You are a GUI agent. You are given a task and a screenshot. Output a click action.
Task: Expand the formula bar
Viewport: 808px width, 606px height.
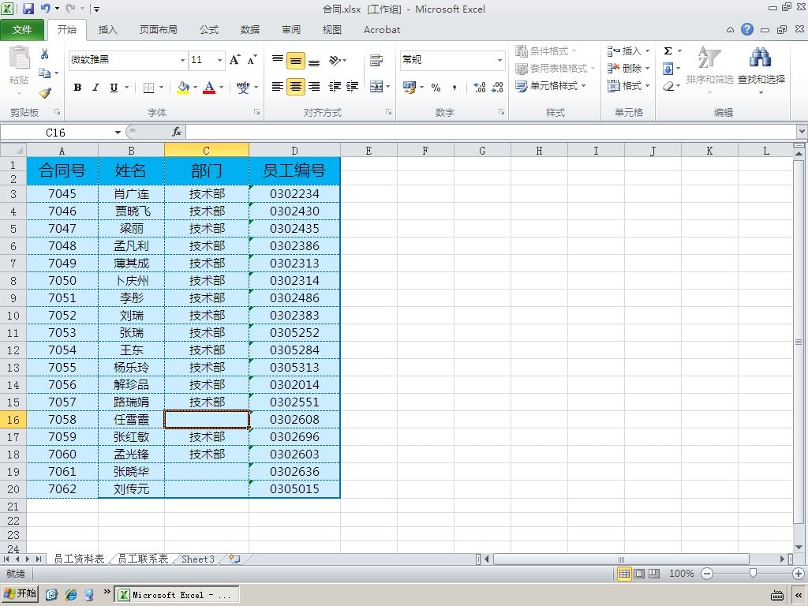(802, 132)
